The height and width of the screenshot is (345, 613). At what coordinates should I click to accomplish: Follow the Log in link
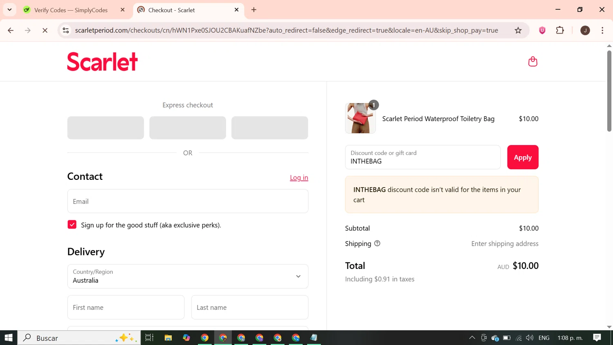pos(299,177)
